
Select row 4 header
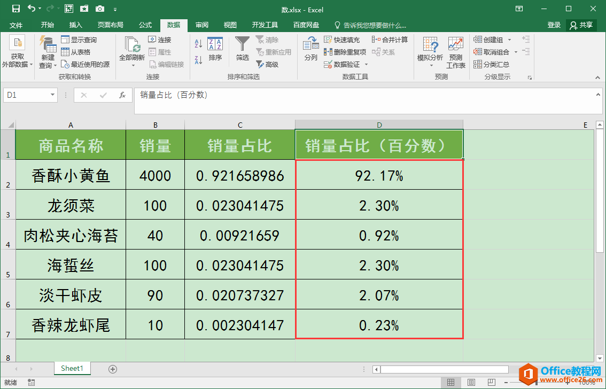(7, 235)
